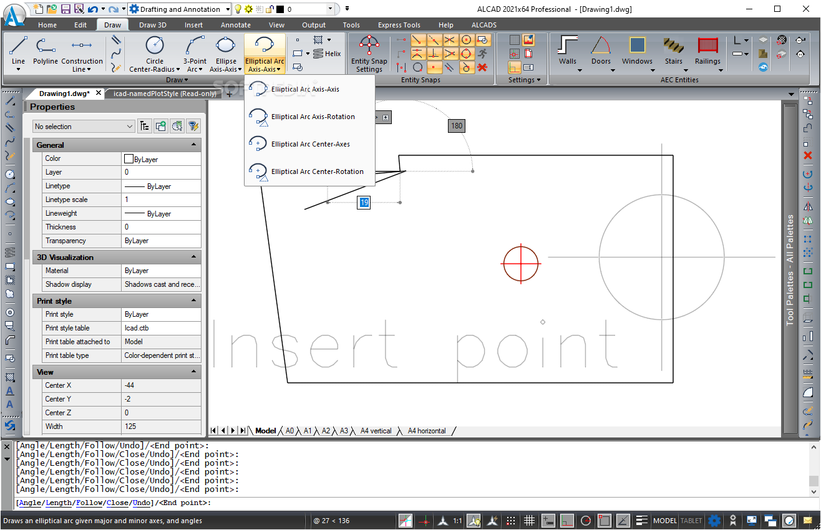Toggle grid display in status bar
Viewport: 821px width, 530px height.
529,521
